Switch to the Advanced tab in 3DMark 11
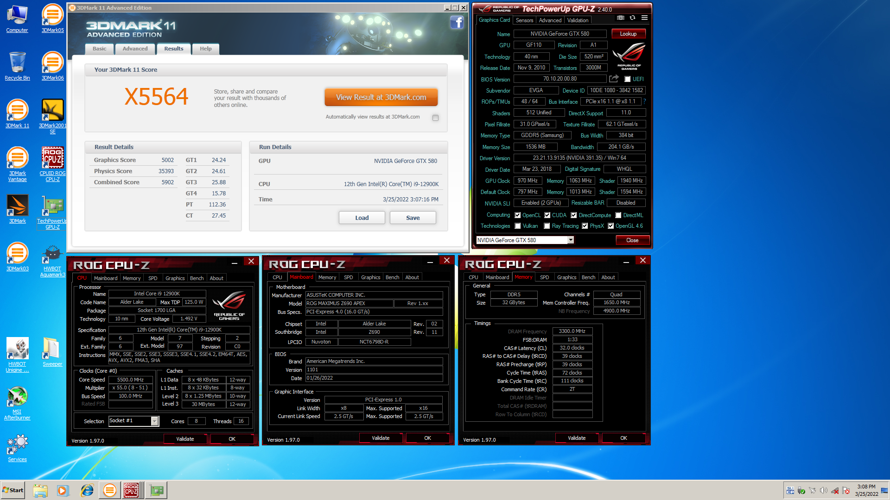The height and width of the screenshot is (500, 890). (x=135, y=49)
